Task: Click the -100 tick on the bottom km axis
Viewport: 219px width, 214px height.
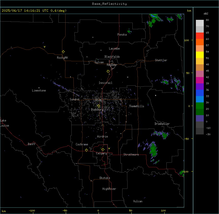Action: [x=32, y=210]
